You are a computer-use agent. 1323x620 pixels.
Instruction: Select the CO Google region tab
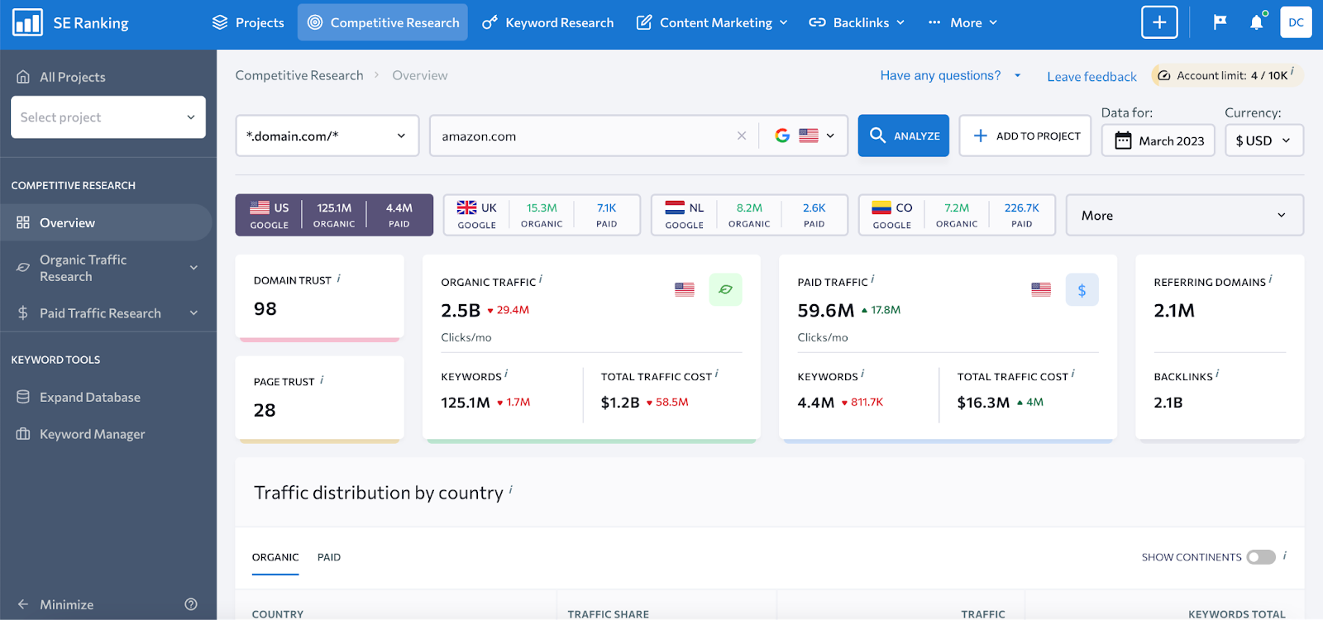tap(957, 215)
